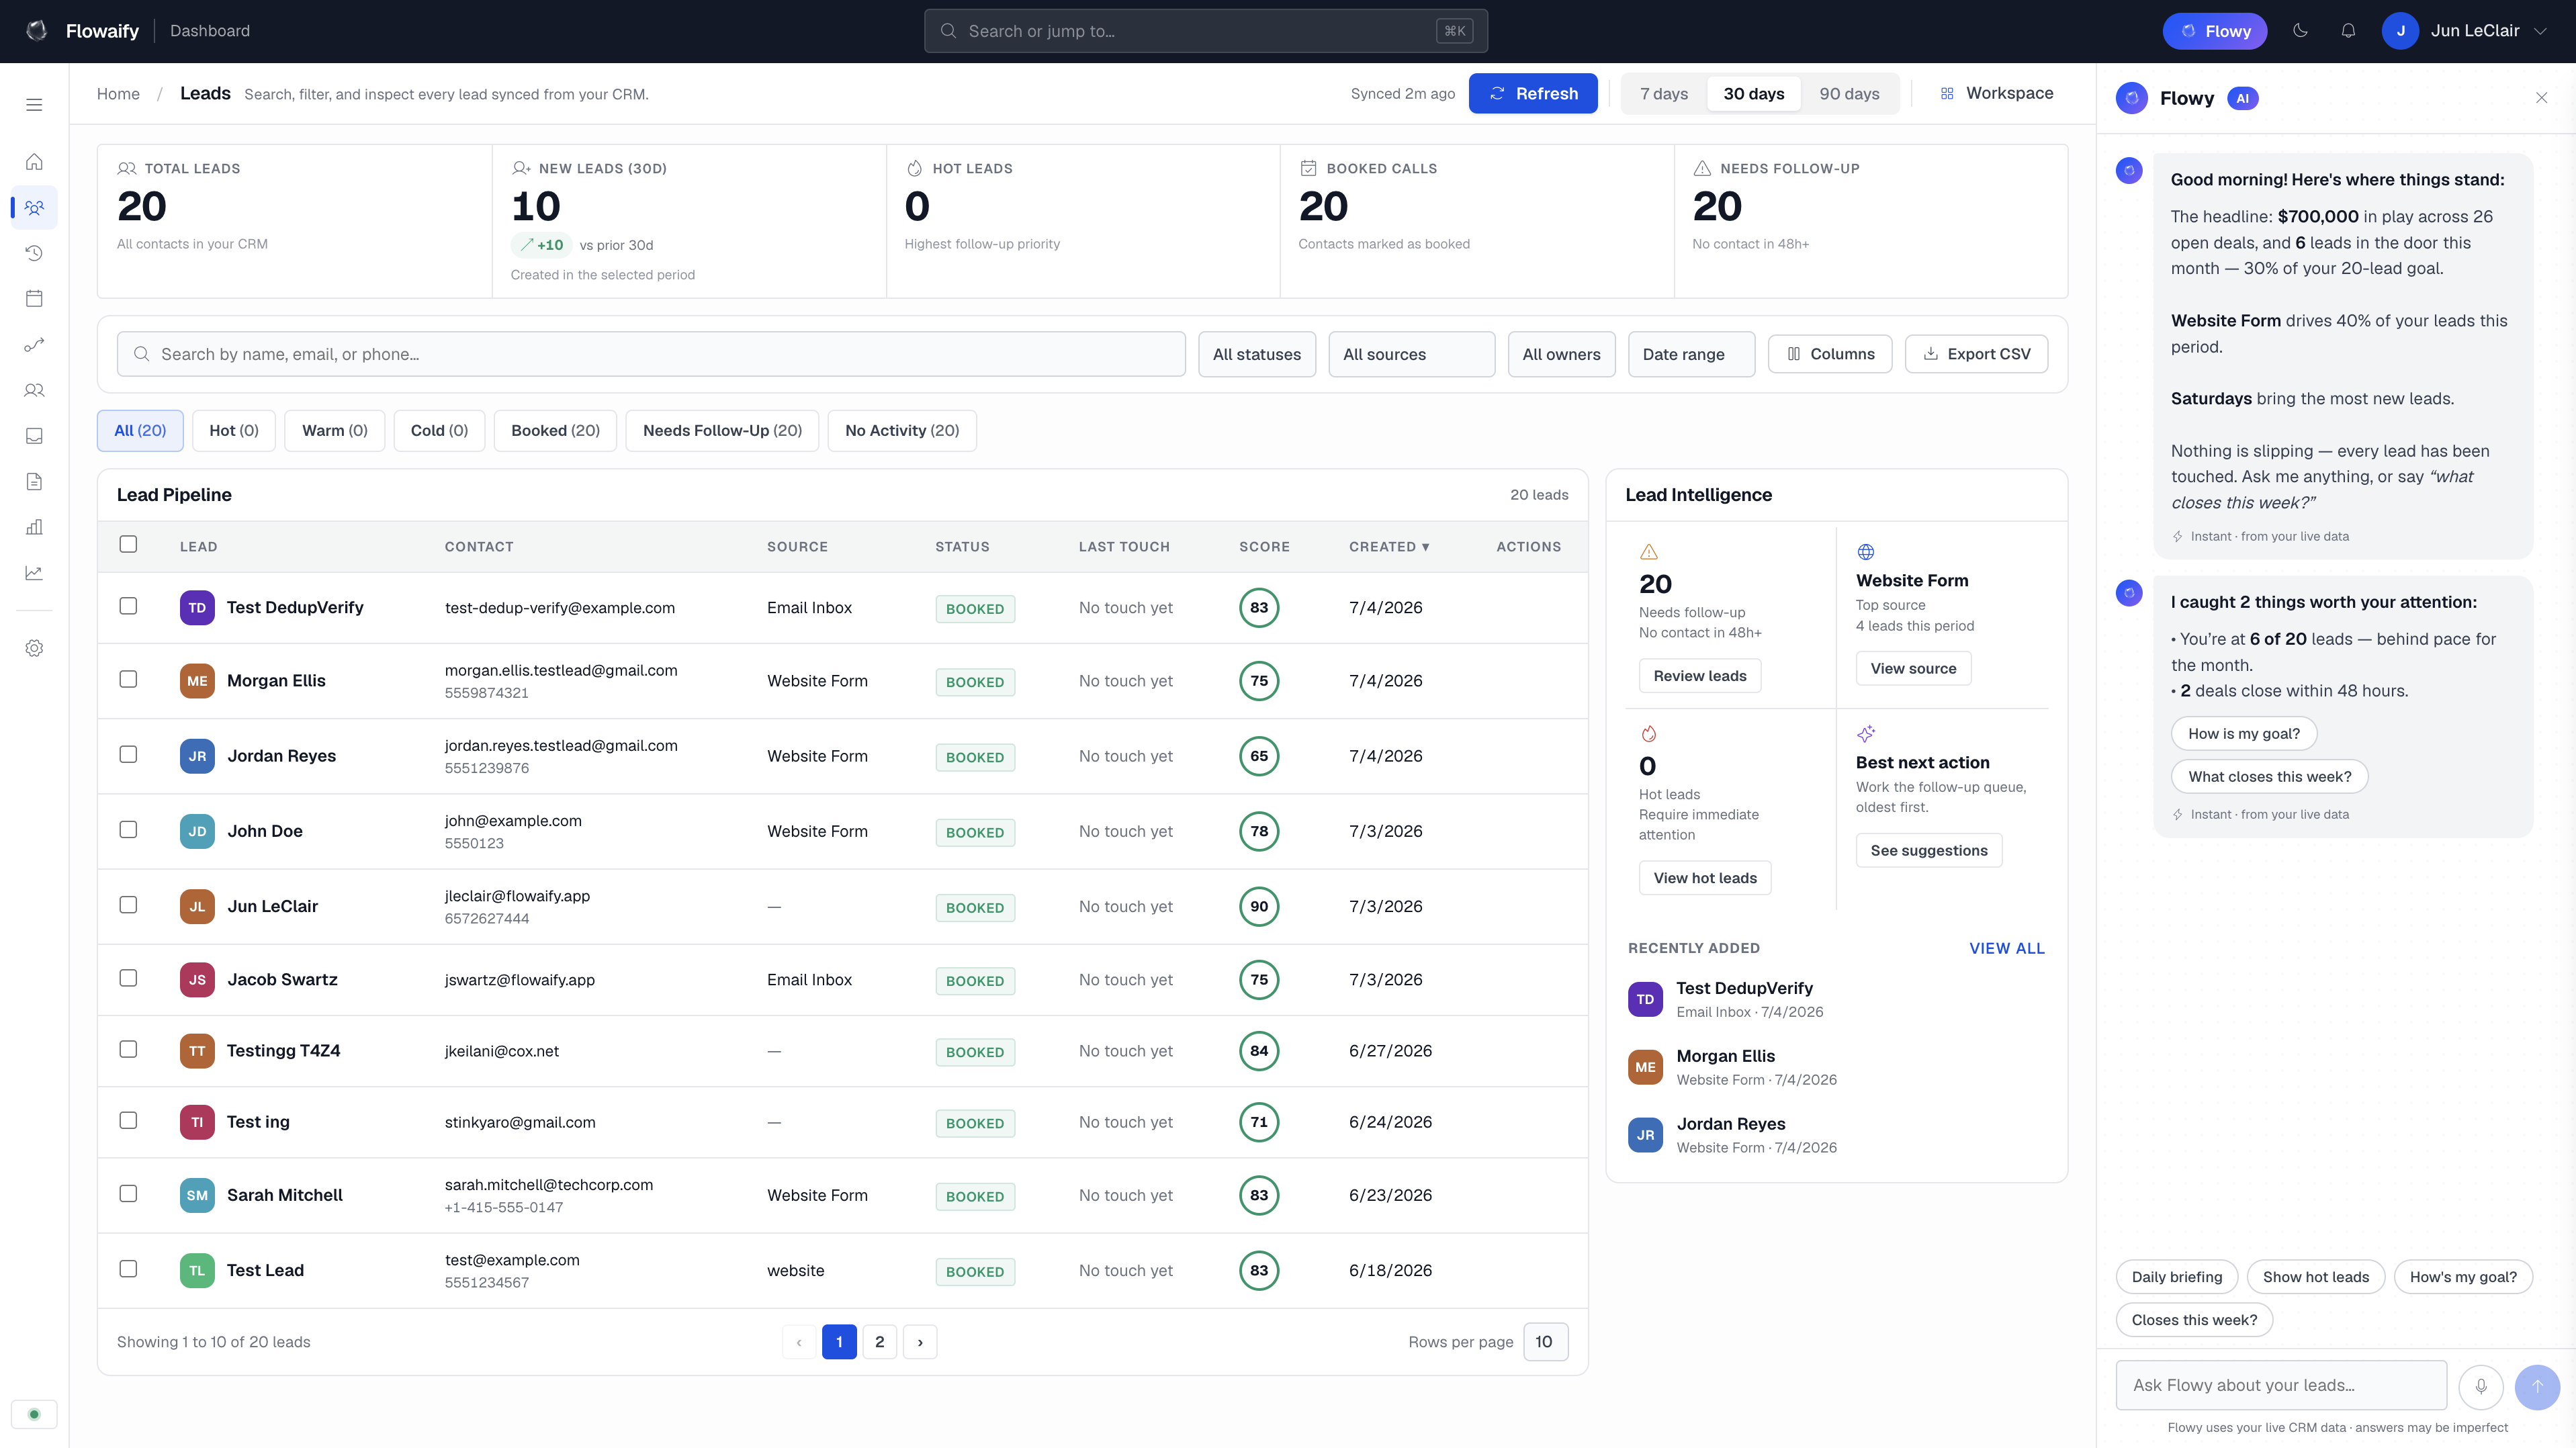This screenshot has width=2576, height=1448.
Task: Open the Date range dropdown
Action: coord(1691,354)
